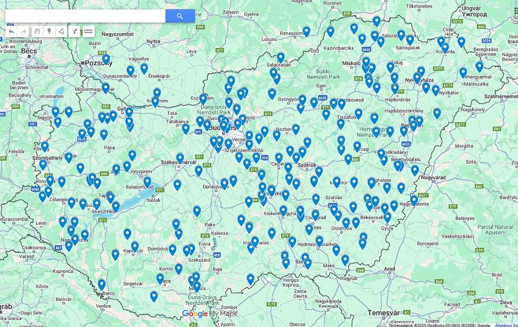Select the hand pan tool
Screen dimensions: 518x327
[37, 31]
